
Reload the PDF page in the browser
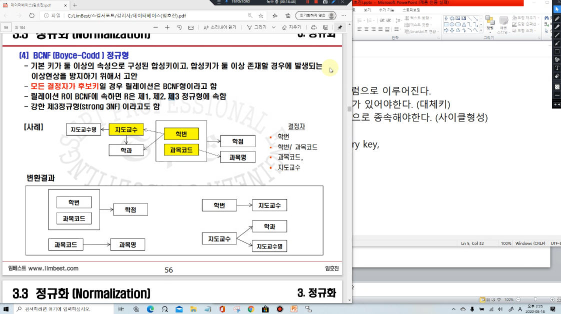click(x=32, y=15)
